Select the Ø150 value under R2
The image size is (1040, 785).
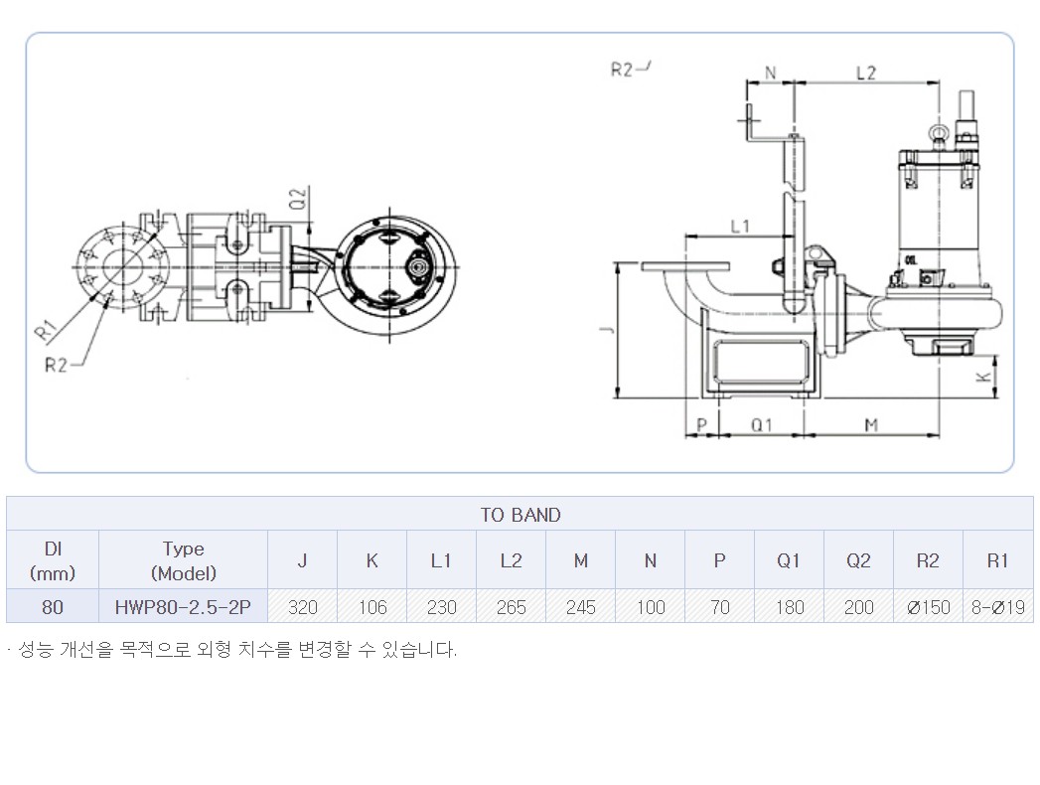[x=928, y=606]
